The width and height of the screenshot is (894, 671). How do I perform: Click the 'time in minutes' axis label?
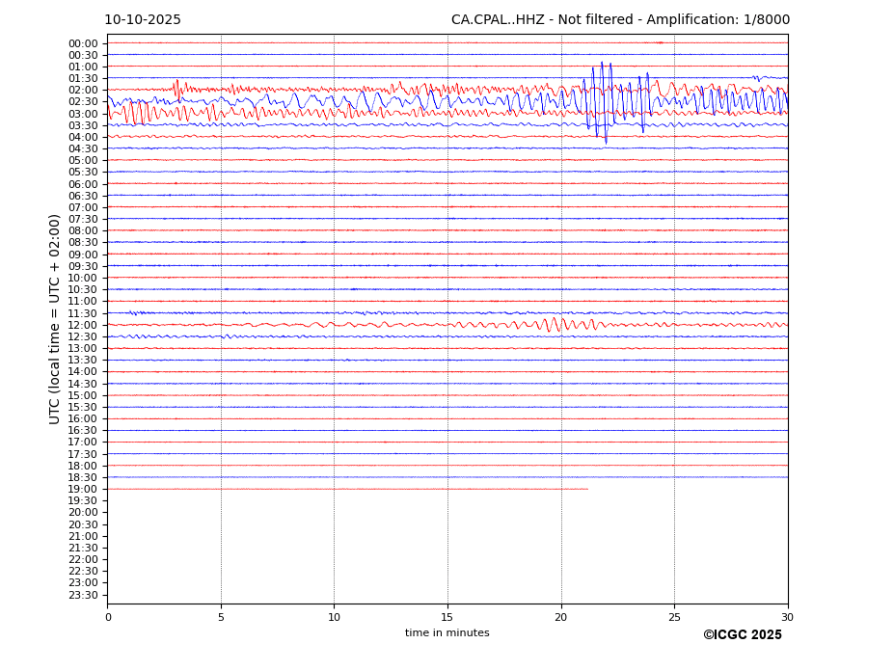click(x=447, y=633)
